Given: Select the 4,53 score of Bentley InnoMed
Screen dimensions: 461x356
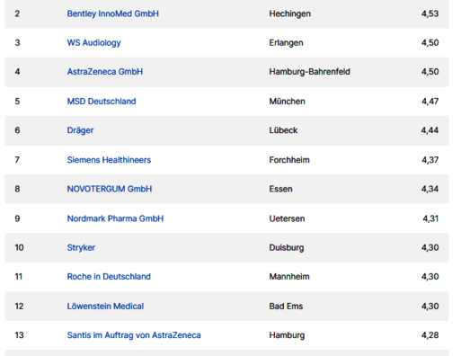Looking at the screenshot, I should tap(430, 13).
